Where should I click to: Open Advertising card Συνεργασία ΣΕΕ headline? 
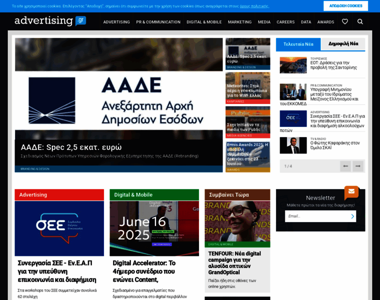pyautogui.click(x=57, y=271)
